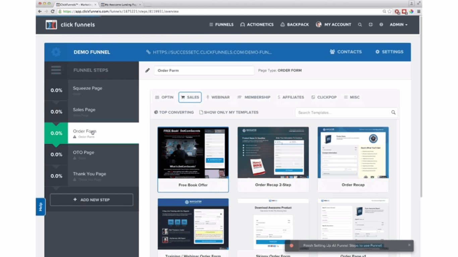Viewport: 458px width, 257px height.
Task: Open the Help side tab
Action: (x=41, y=207)
